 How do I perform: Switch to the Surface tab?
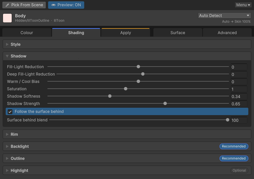(178, 32)
